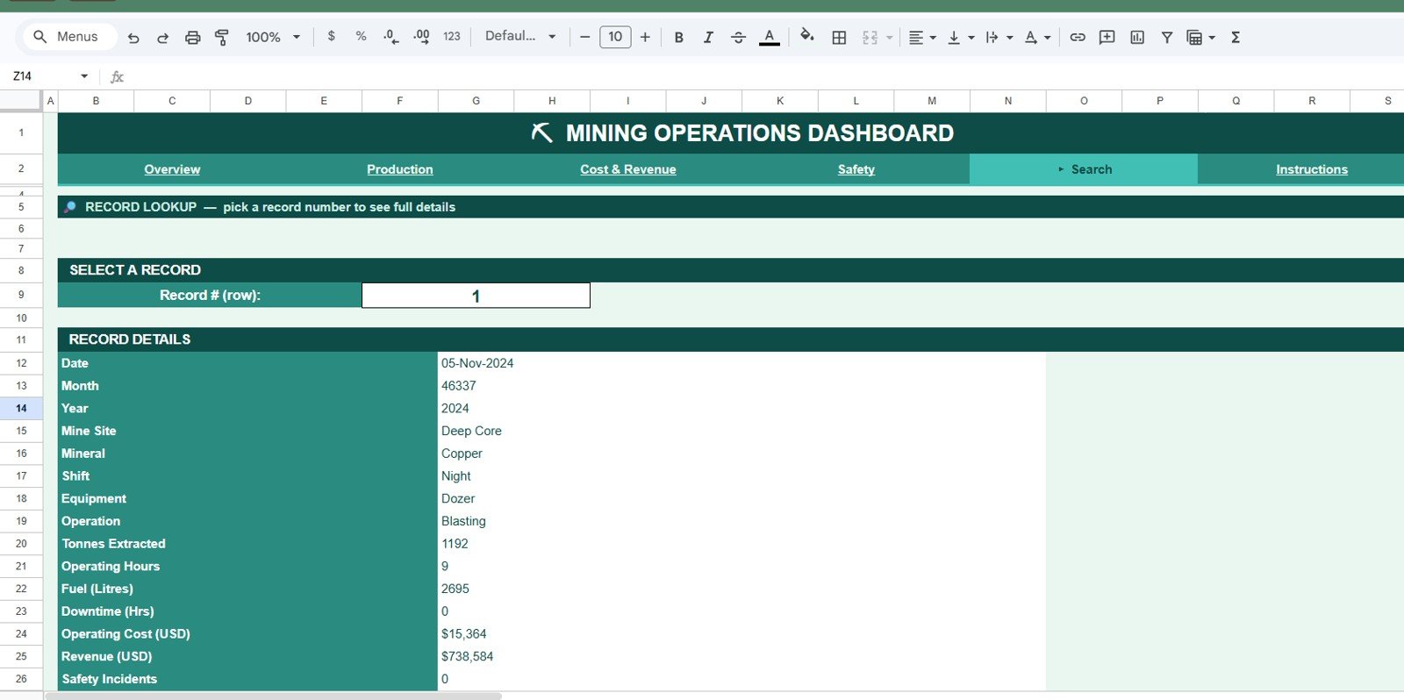Redo the last action
The width and height of the screenshot is (1404, 700).
point(162,37)
